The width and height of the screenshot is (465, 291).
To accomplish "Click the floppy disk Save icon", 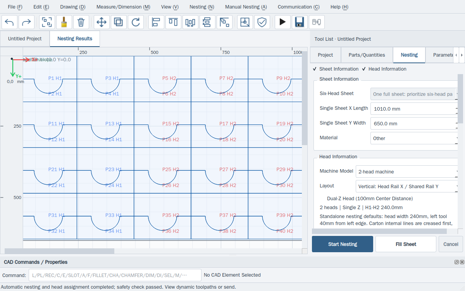I will [300, 22].
